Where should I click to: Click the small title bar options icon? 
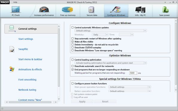click(x=165, y=2)
